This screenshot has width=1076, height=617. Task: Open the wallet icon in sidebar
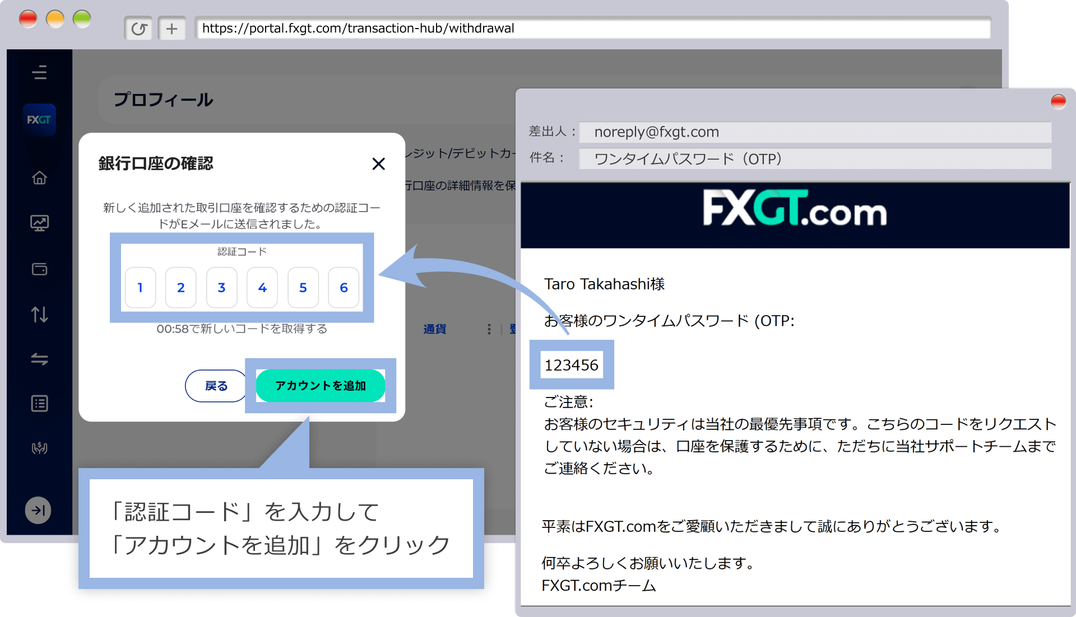coord(39,269)
